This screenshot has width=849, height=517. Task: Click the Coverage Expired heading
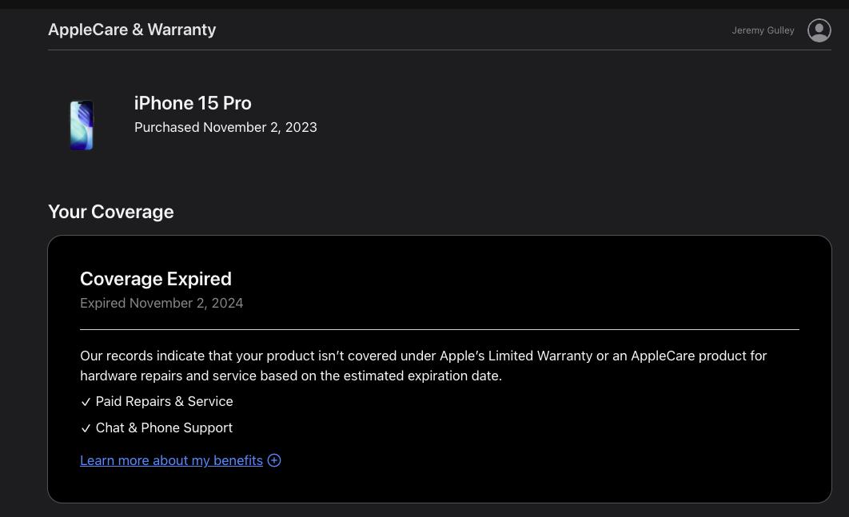tap(156, 279)
